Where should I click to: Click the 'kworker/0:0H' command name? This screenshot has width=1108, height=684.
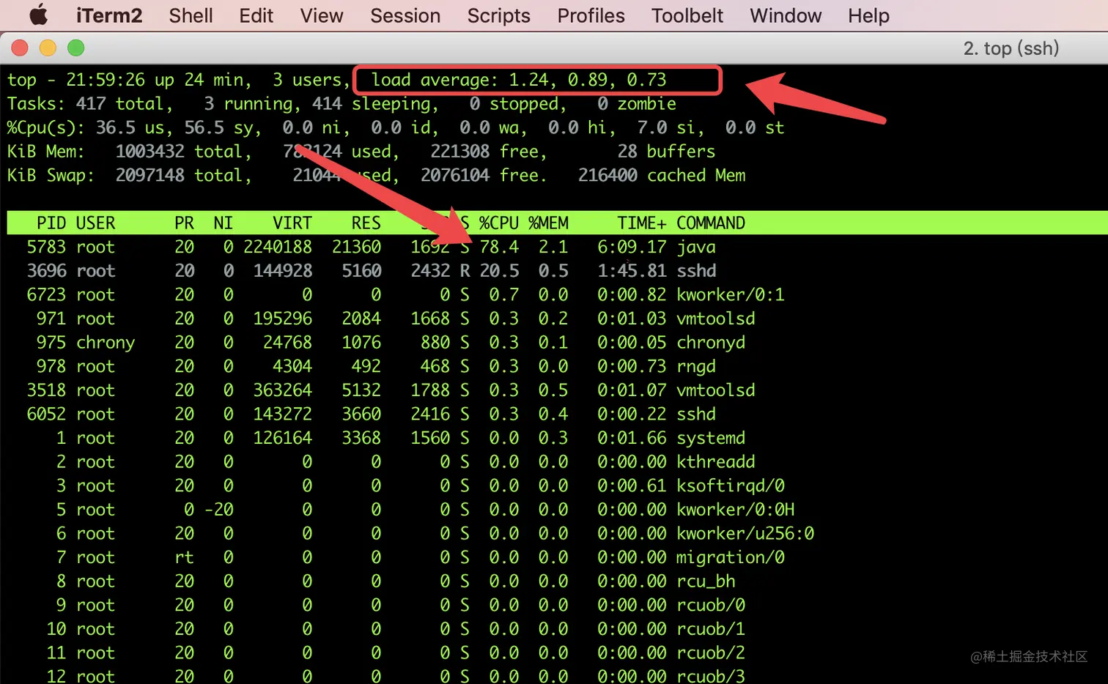point(736,510)
